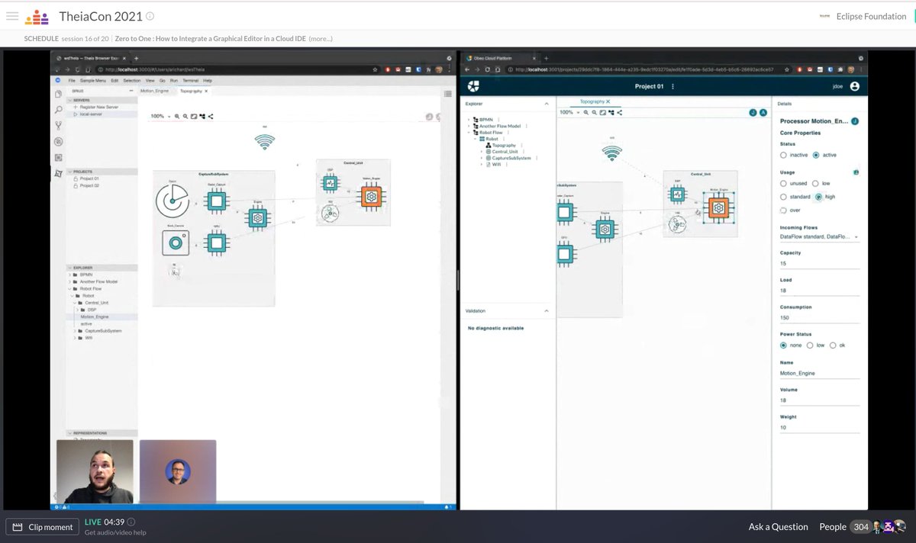Select the speaker webcam thumbnail
Viewport: 916px width, 543px height.
(x=95, y=471)
